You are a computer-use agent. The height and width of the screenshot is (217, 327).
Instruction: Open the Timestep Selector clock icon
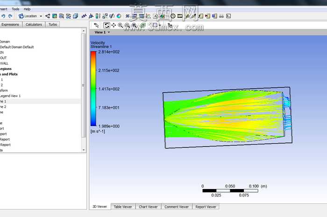[173, 16]
